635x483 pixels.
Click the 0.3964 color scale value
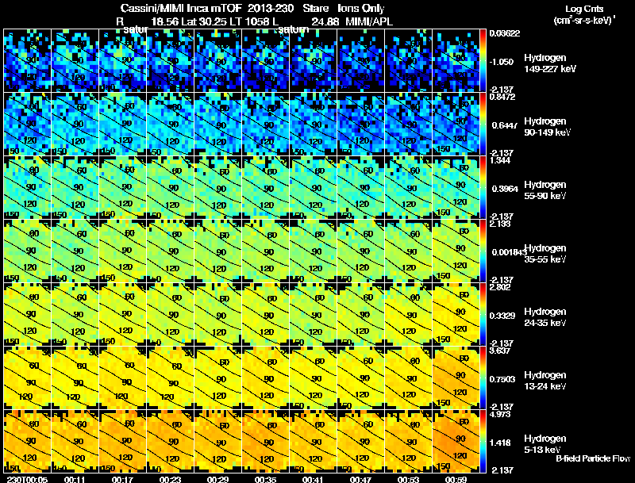click(504, 189)
